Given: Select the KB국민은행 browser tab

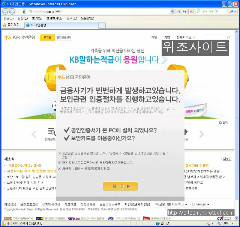Looking at the screenshot, I should [x=61, y=25].
